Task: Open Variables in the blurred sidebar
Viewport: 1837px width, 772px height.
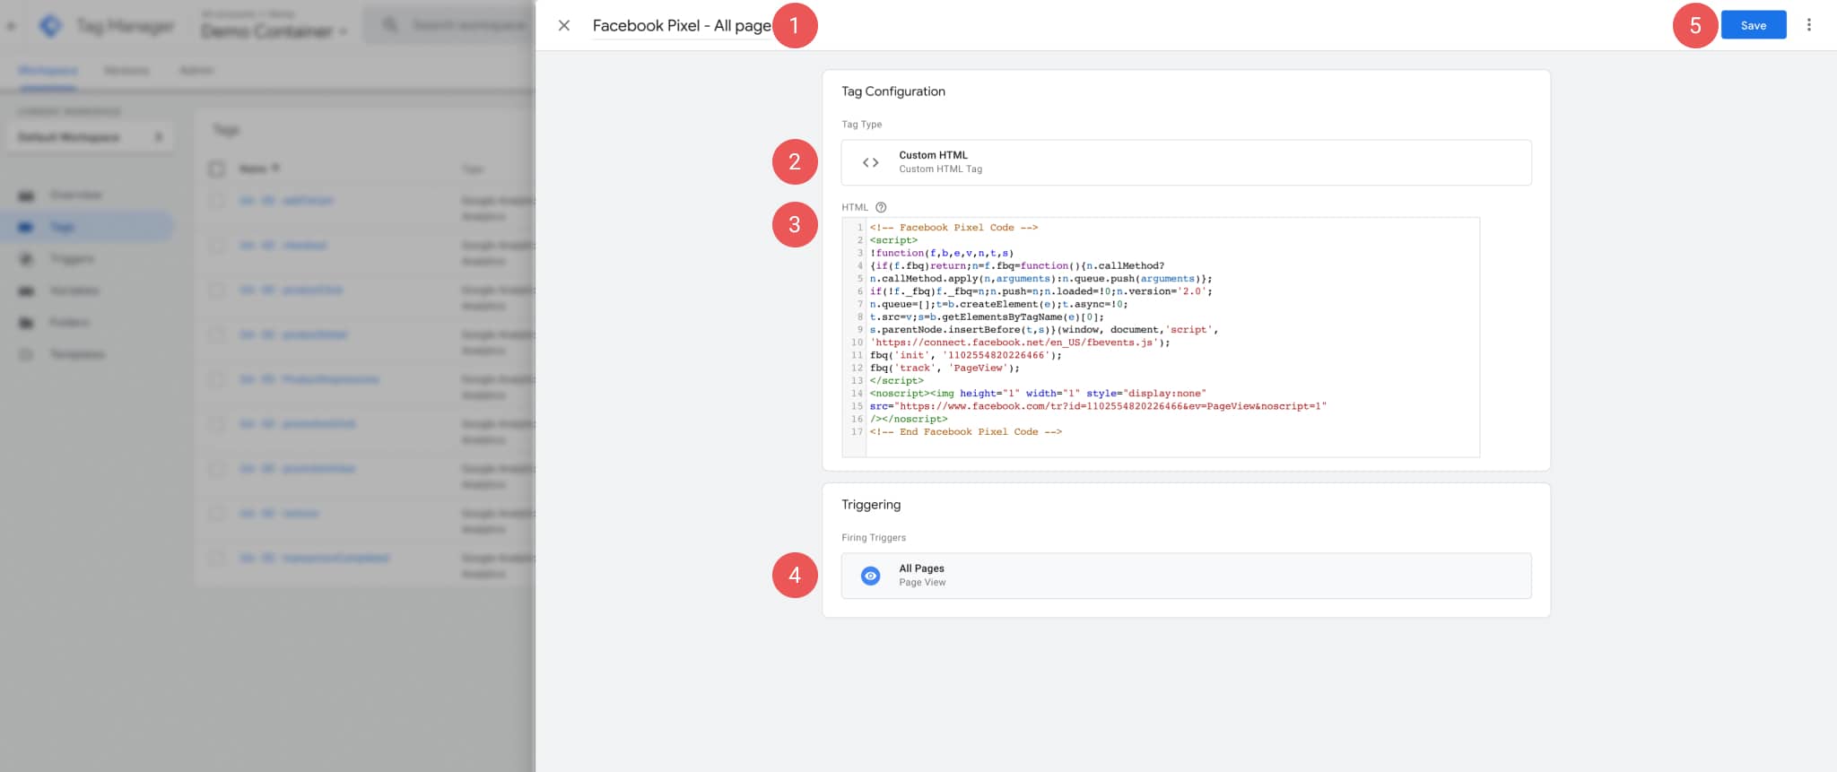Action: (74, 291)
